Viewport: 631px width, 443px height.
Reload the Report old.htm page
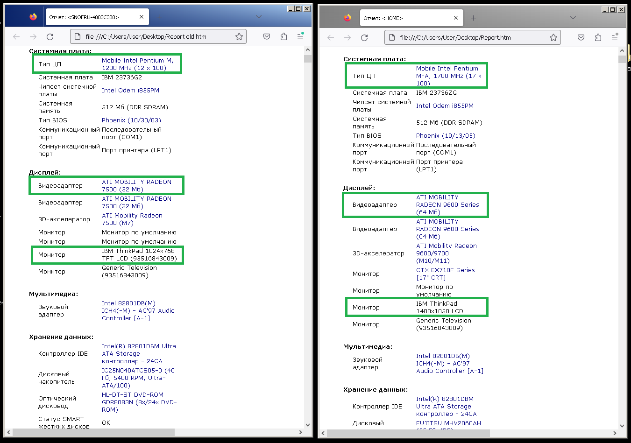(x=50, y=36)
